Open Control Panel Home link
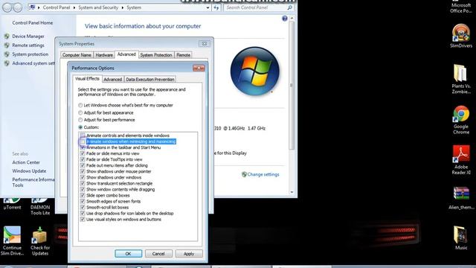 click(x=33, y=23)
